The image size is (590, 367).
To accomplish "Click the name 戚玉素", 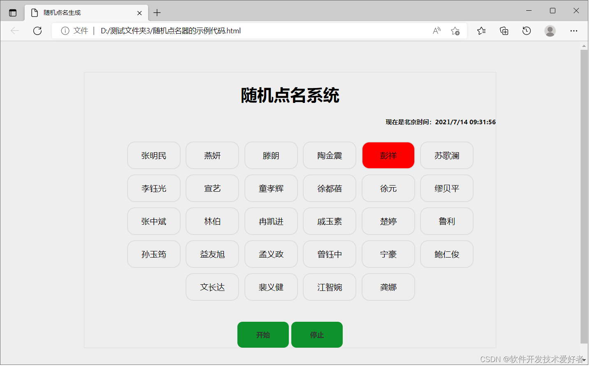I will click(x=330, y=221).
